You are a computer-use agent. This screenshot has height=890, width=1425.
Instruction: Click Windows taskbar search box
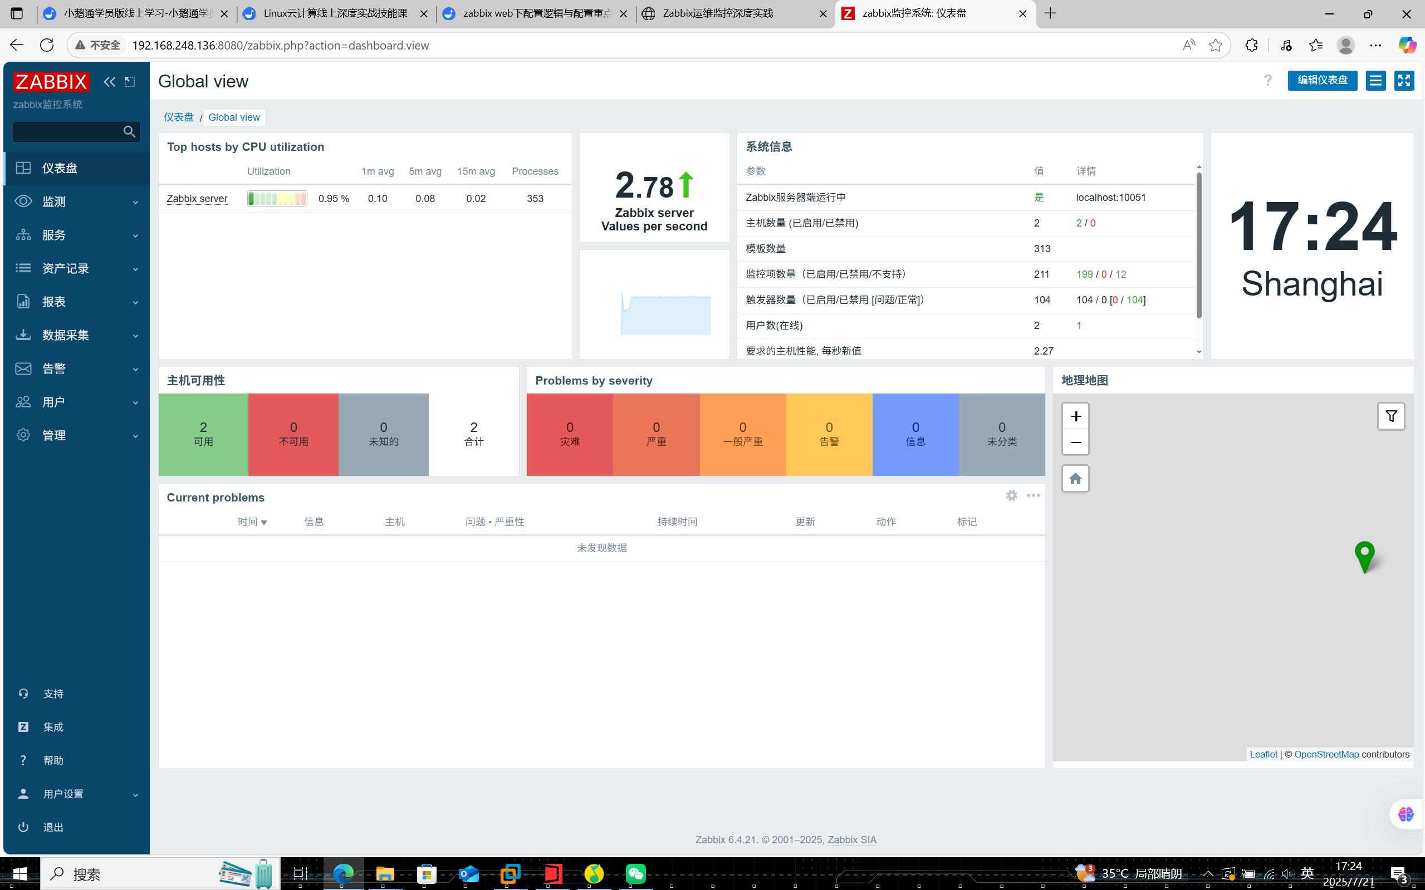(160, 873)
